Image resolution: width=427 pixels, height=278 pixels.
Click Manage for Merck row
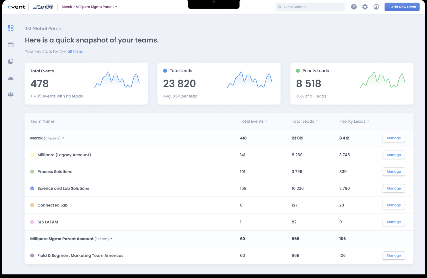(x=394, y=138)
